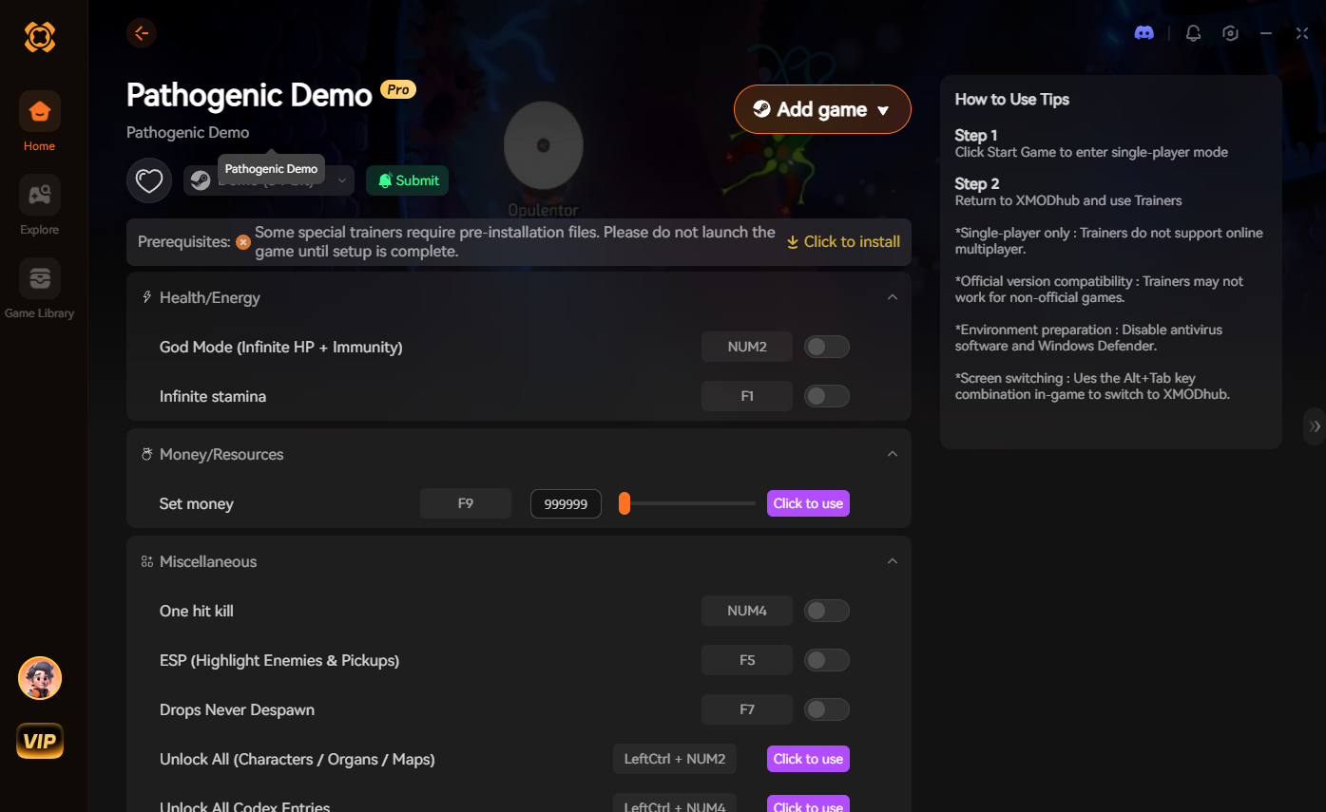Change God Mode NUM2 hotkey
This screenshot has height=812, width=1326.
pyautogui.click(x=747, y=348)
